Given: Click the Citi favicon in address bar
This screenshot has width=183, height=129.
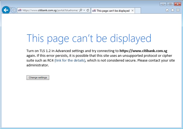Looking at the screenshot, I should coord(20,10).
